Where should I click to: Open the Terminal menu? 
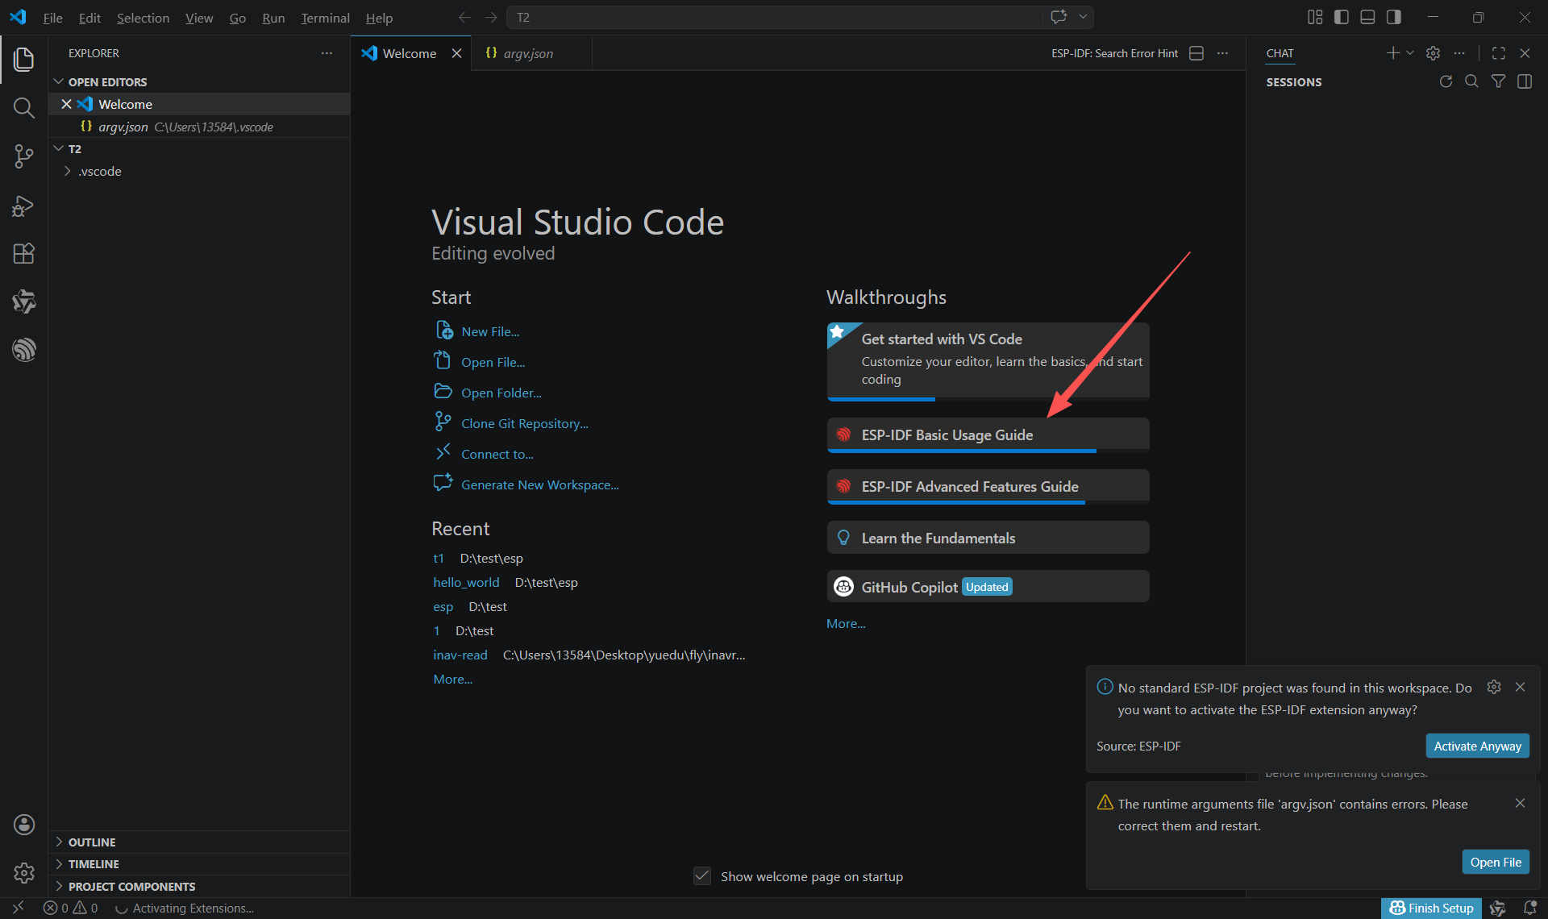click(324, 18)
